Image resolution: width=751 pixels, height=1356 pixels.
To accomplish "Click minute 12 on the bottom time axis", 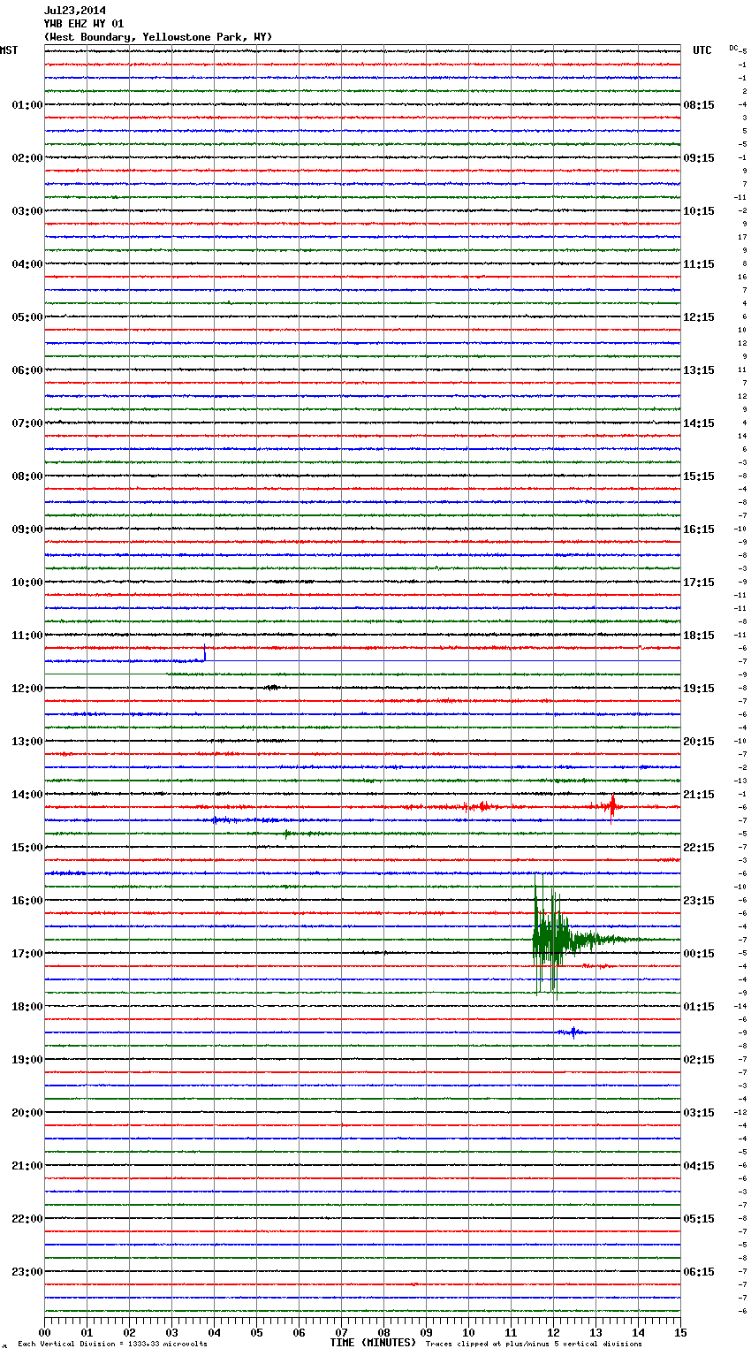I will click(x=553, y=1332).
